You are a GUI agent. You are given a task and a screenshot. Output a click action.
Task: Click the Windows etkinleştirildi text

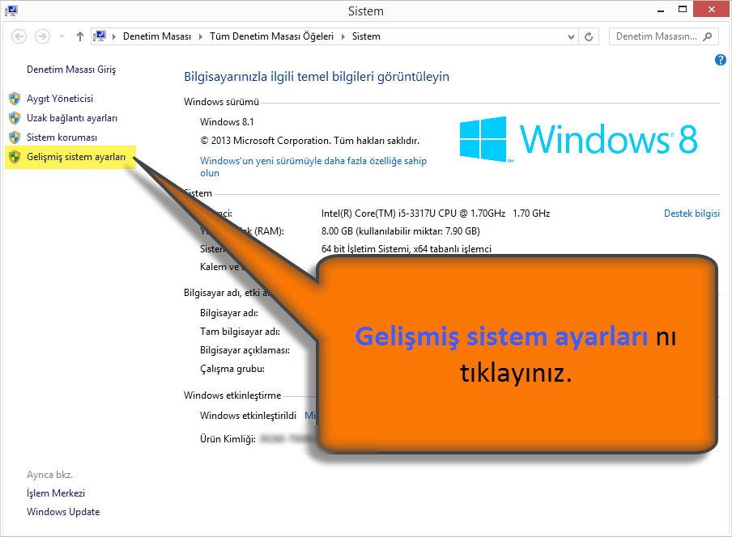[248, 416]
